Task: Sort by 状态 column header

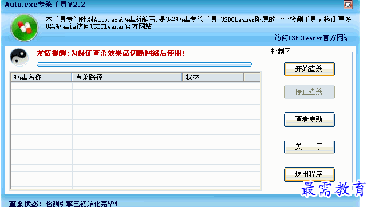Action: [x=213, y=77]
